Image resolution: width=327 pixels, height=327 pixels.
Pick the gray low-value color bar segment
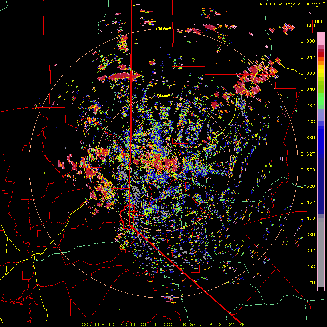(x=321, y=253)
